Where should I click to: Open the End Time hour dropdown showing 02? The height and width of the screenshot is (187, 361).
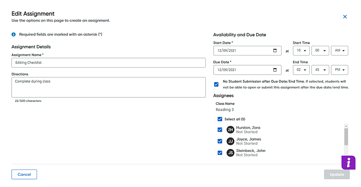[x=301, y=70]
